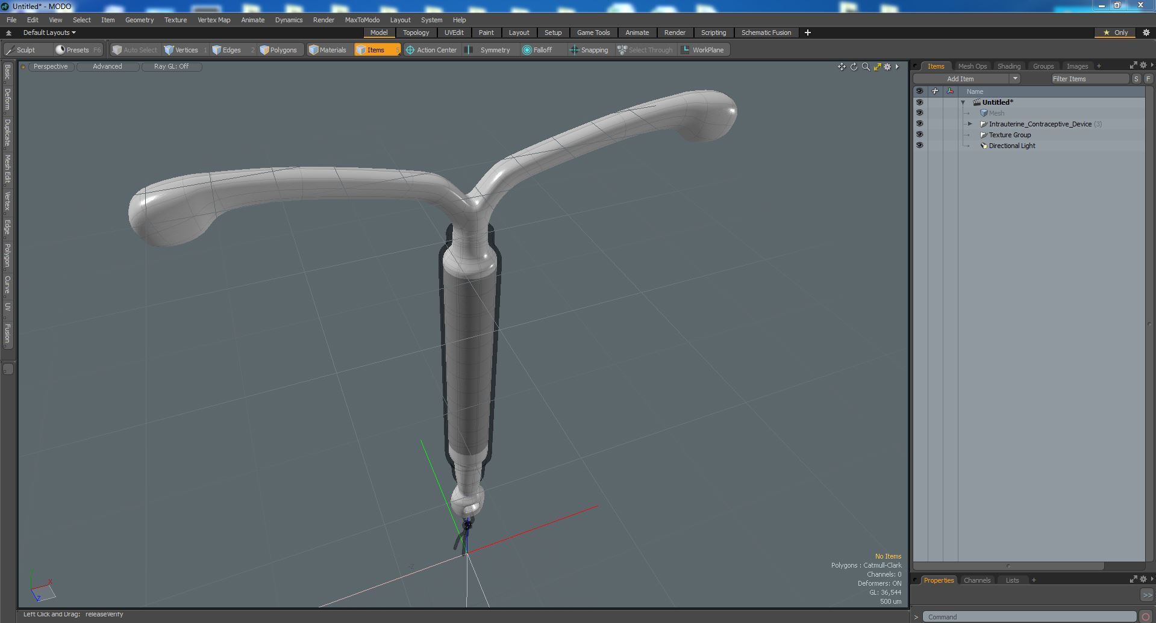1156x623 pixels.
Task: Switch to the Shading tab
Action: [x=1008, y=66]
